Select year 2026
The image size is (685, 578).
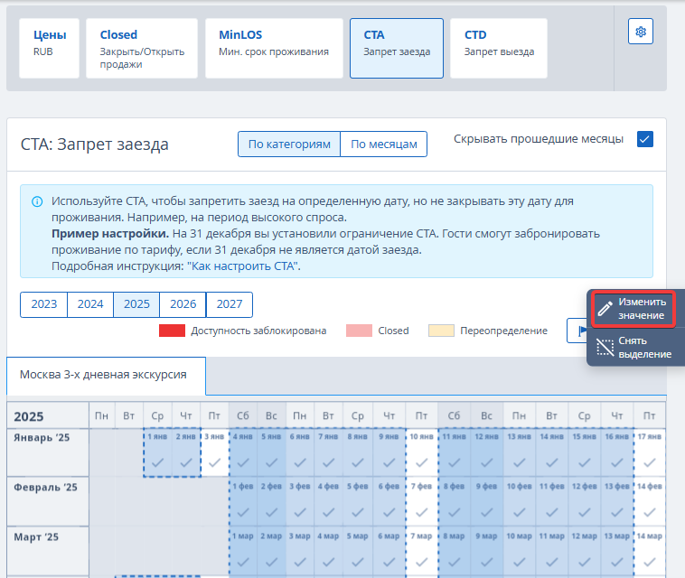point(183,304)
